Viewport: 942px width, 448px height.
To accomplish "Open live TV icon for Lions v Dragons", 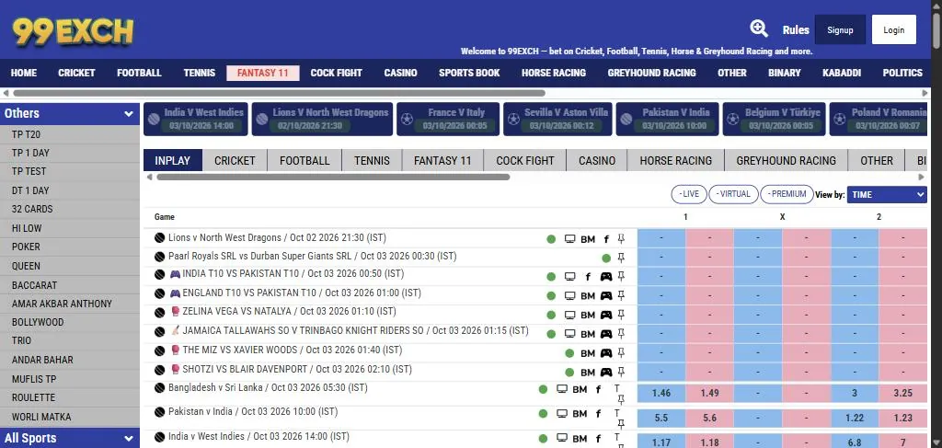I will [x=569, y=239].
